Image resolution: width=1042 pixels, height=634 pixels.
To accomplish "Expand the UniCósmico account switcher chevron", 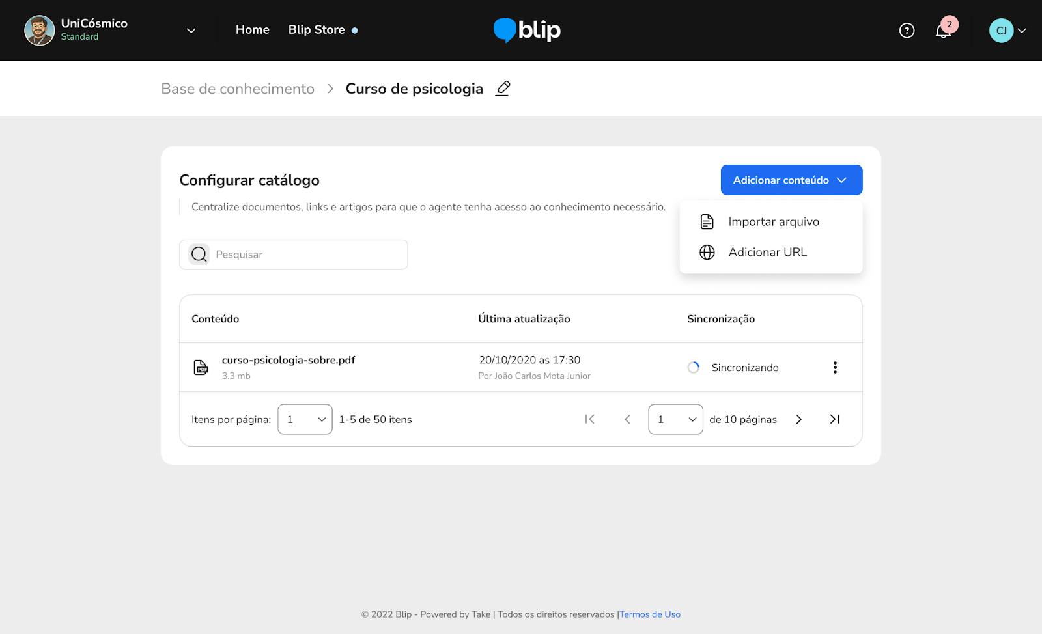I will pos(191,31).
